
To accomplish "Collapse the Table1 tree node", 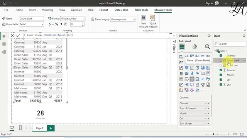I will (215, 51).
